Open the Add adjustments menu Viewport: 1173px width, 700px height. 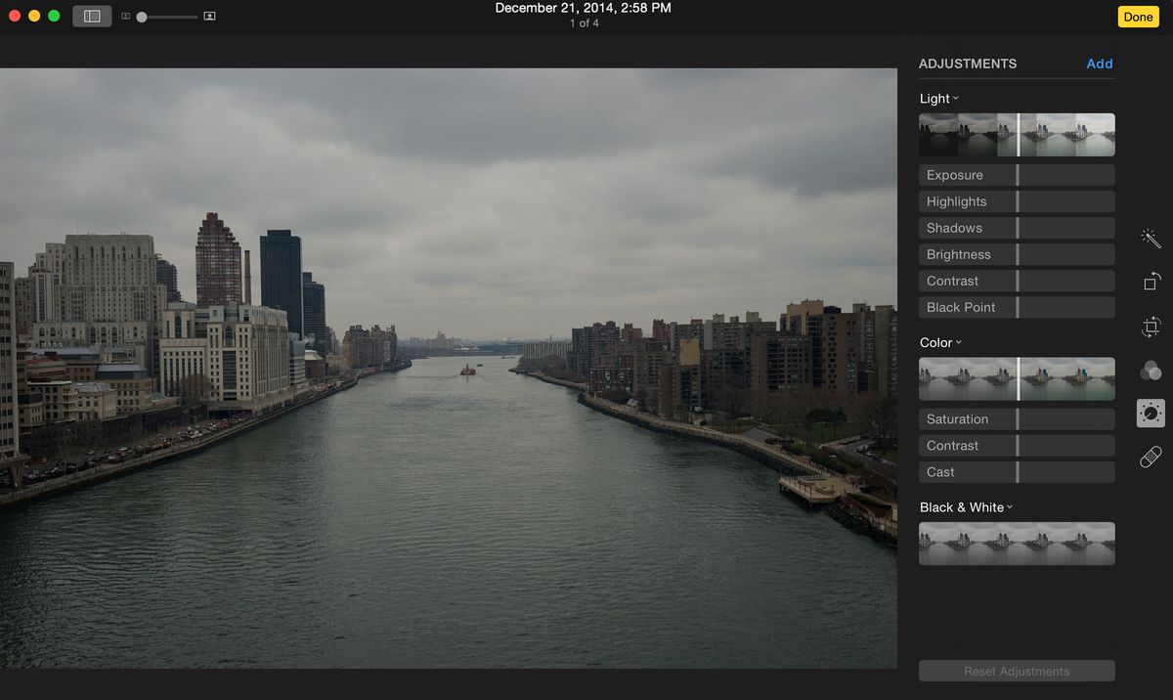(1099, 63)
